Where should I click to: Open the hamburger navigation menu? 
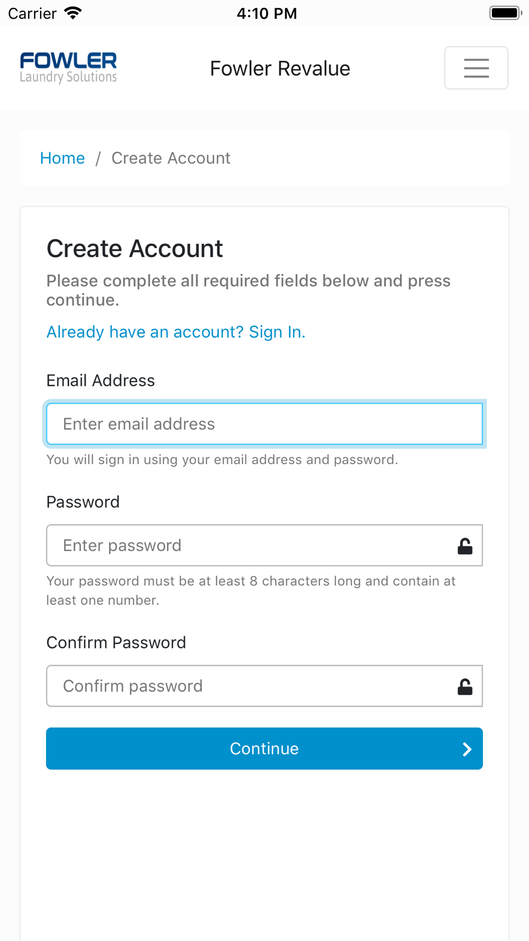pyautogui.click(x=476, y=68)
